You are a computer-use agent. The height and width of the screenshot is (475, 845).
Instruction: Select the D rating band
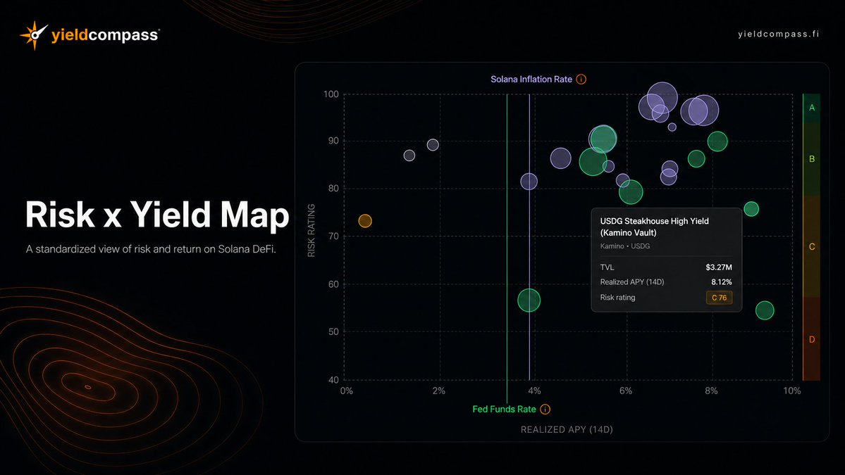point(812,339)
